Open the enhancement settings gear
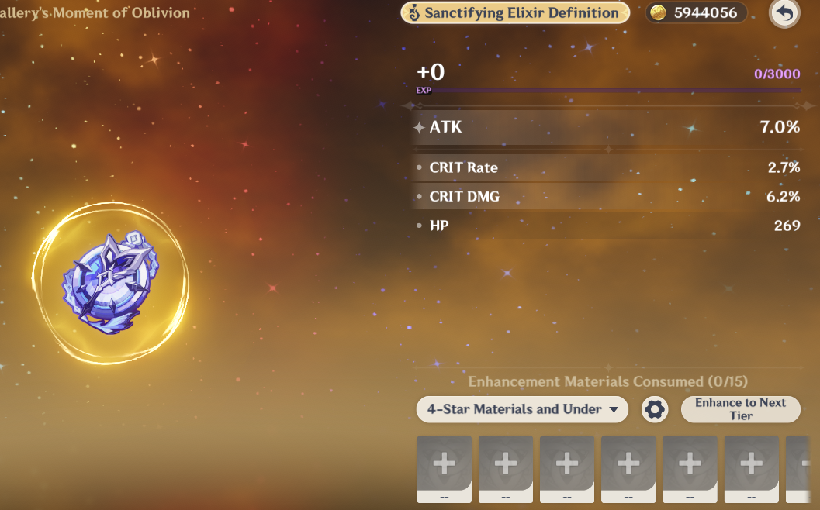The image size is (820, 510). (655, 409)
